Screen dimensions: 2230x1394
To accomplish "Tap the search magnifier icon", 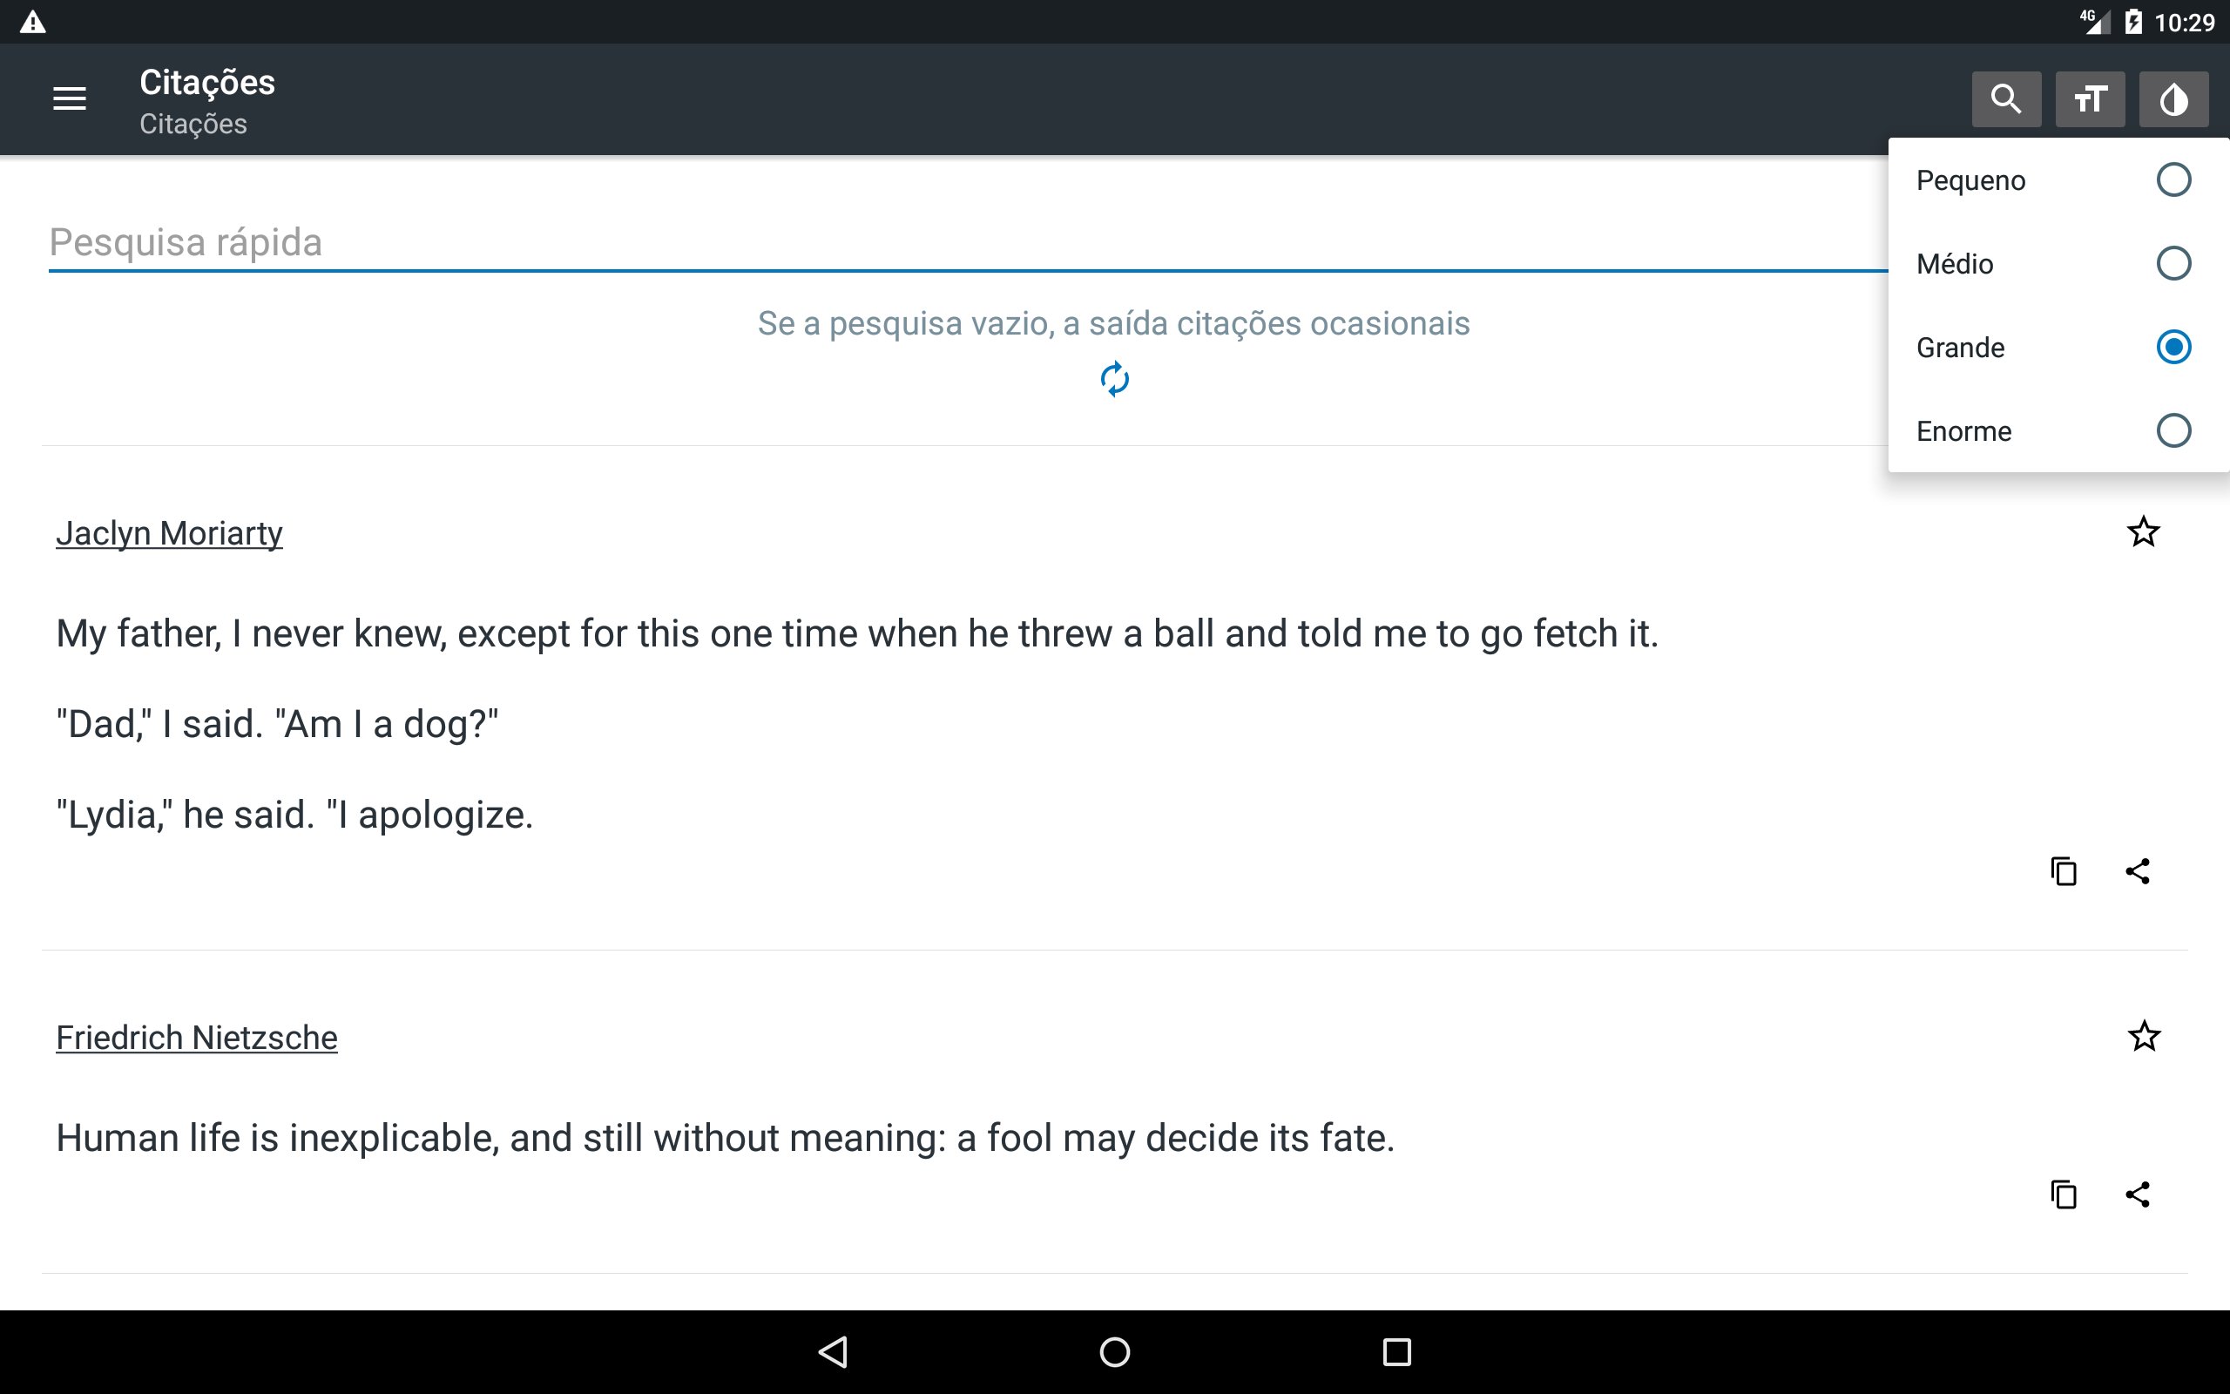I will [2005, 98].
